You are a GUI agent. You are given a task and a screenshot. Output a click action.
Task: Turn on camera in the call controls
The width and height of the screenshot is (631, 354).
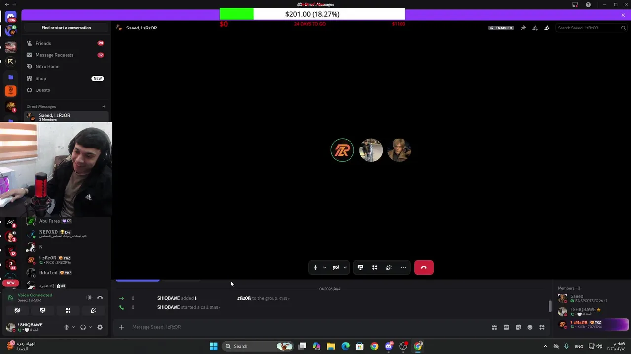[x=336, y=267]
